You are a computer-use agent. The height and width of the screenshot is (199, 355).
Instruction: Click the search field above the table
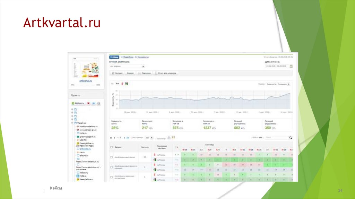pyautogui.click(x=276, y=138)
